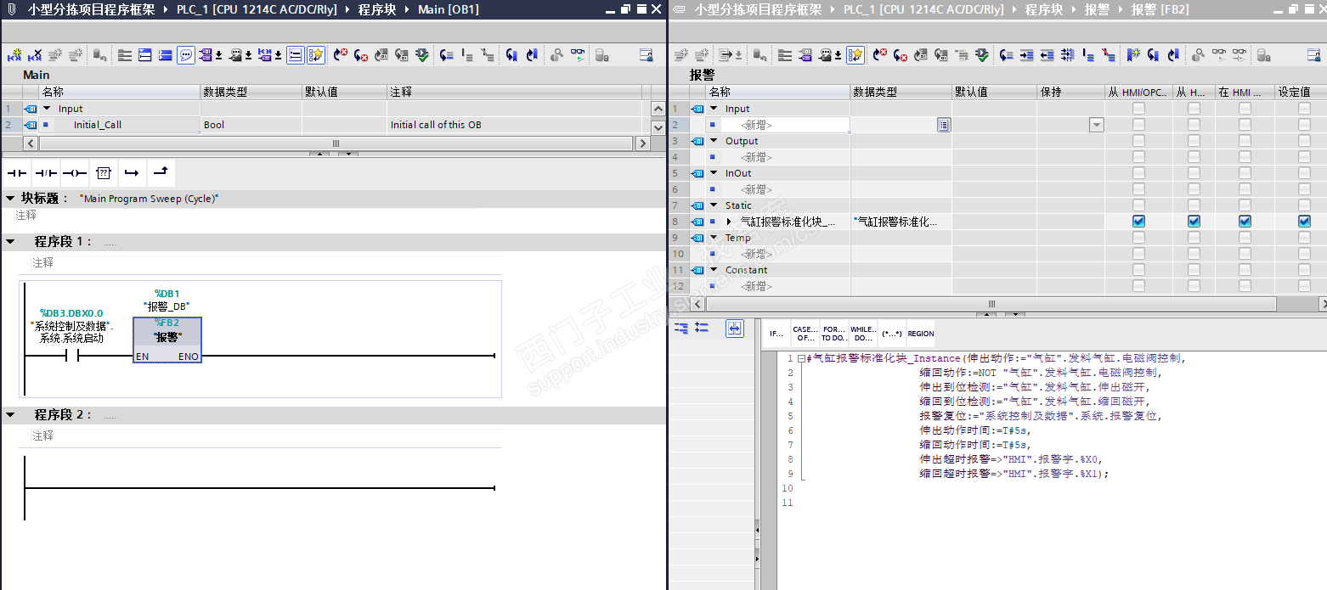
Task: Open data type picker button in row 2
Action: point(944,125)
